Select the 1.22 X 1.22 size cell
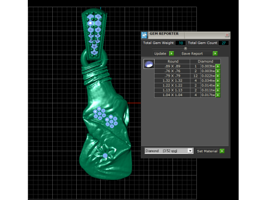 [172, 86]
